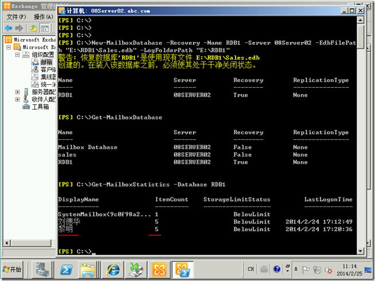Open the green arrows taskbar application
The image size is (375, 281).
(136, 270)
